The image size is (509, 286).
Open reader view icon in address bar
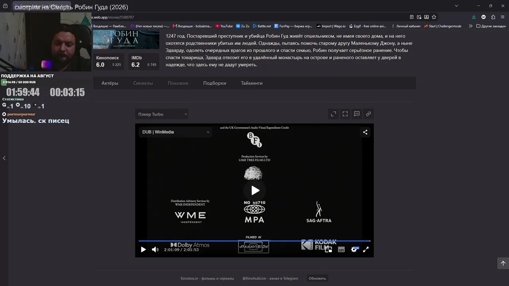click(x=412, y=17)
